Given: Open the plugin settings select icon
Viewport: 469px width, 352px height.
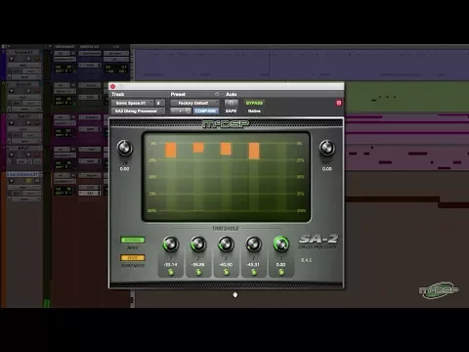Looking at the screenshot, I should pos(188,111).
